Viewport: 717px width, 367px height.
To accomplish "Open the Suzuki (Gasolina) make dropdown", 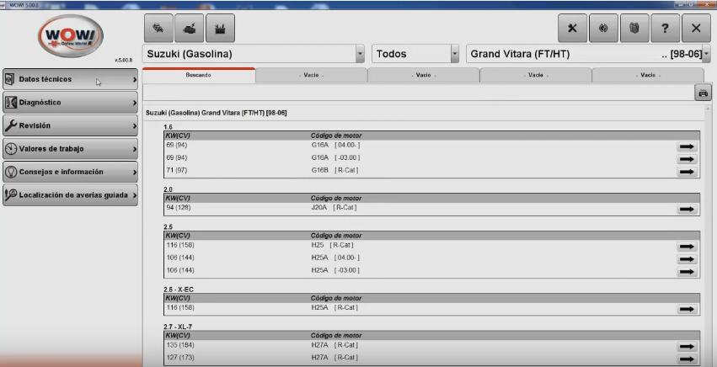I will click(360, 54).
